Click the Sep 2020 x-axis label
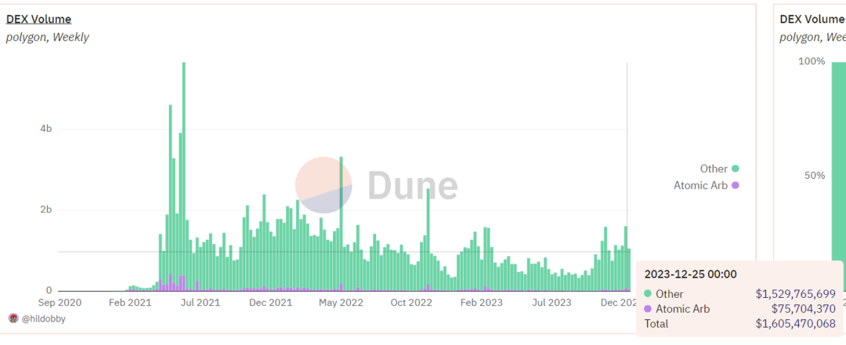Image resolution: width=846 pixels, height=345 pixels. (60, 302)
